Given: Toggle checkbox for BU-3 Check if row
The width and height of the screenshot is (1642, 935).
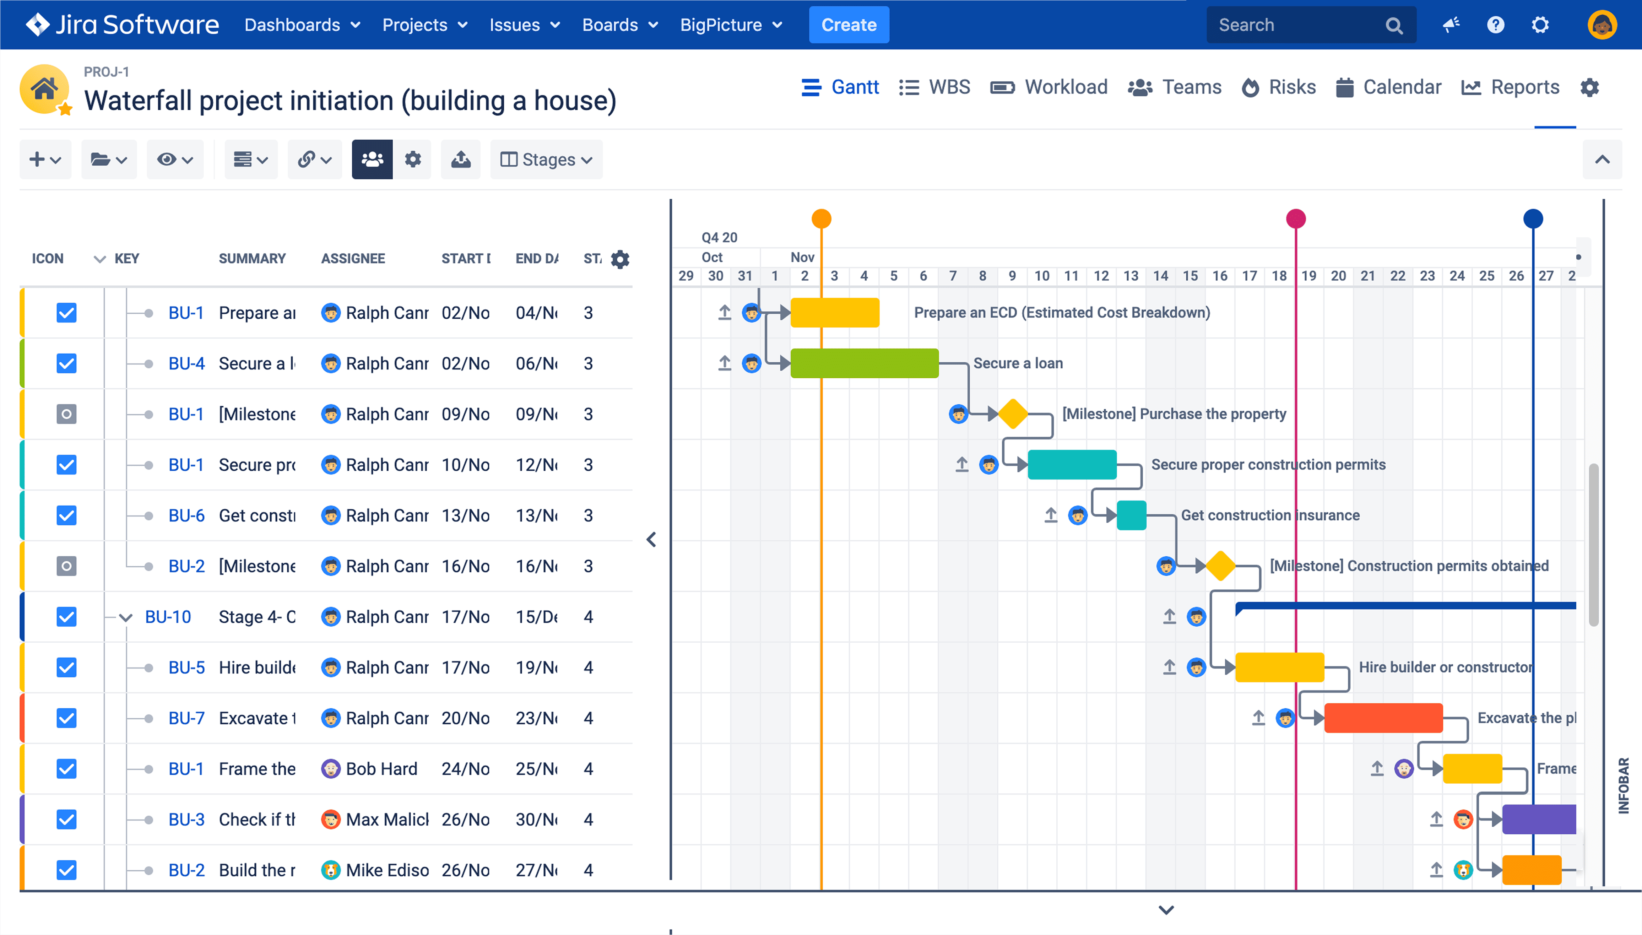Looking at the screenshot, I should (67, 820).
